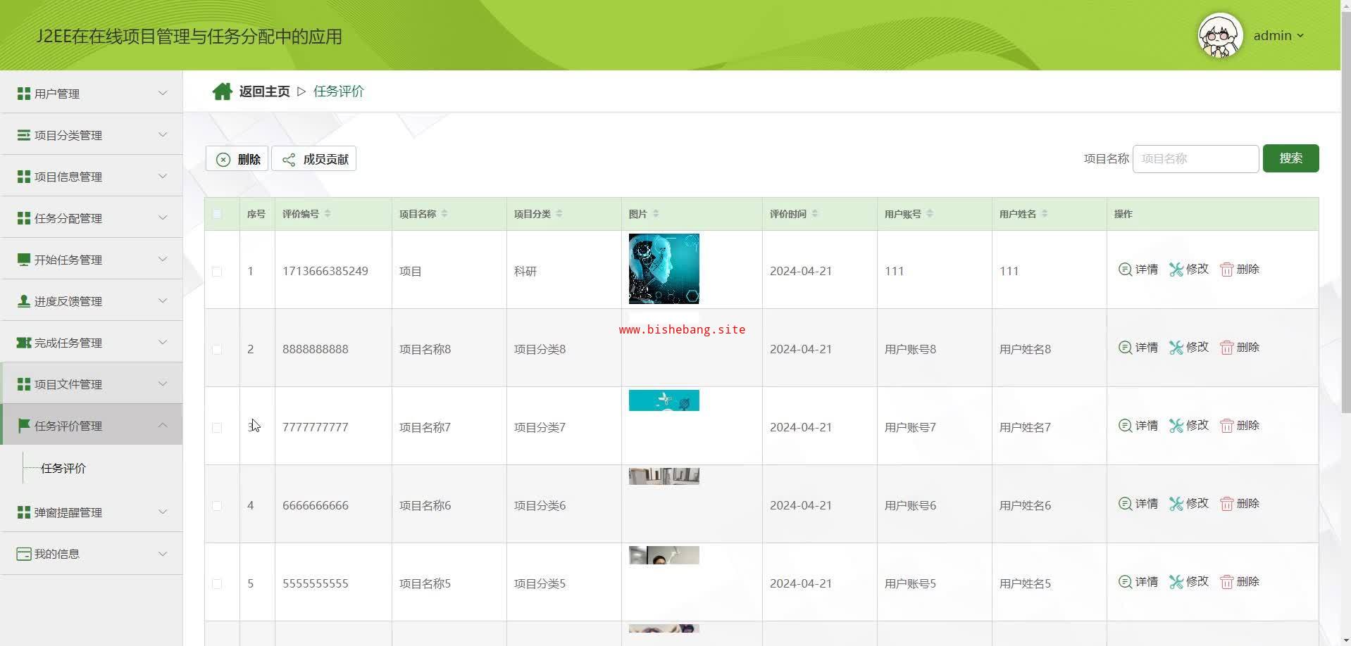Click the cell text 科研
Viewport: 1351px width, 646px height.
coord(525,272)
